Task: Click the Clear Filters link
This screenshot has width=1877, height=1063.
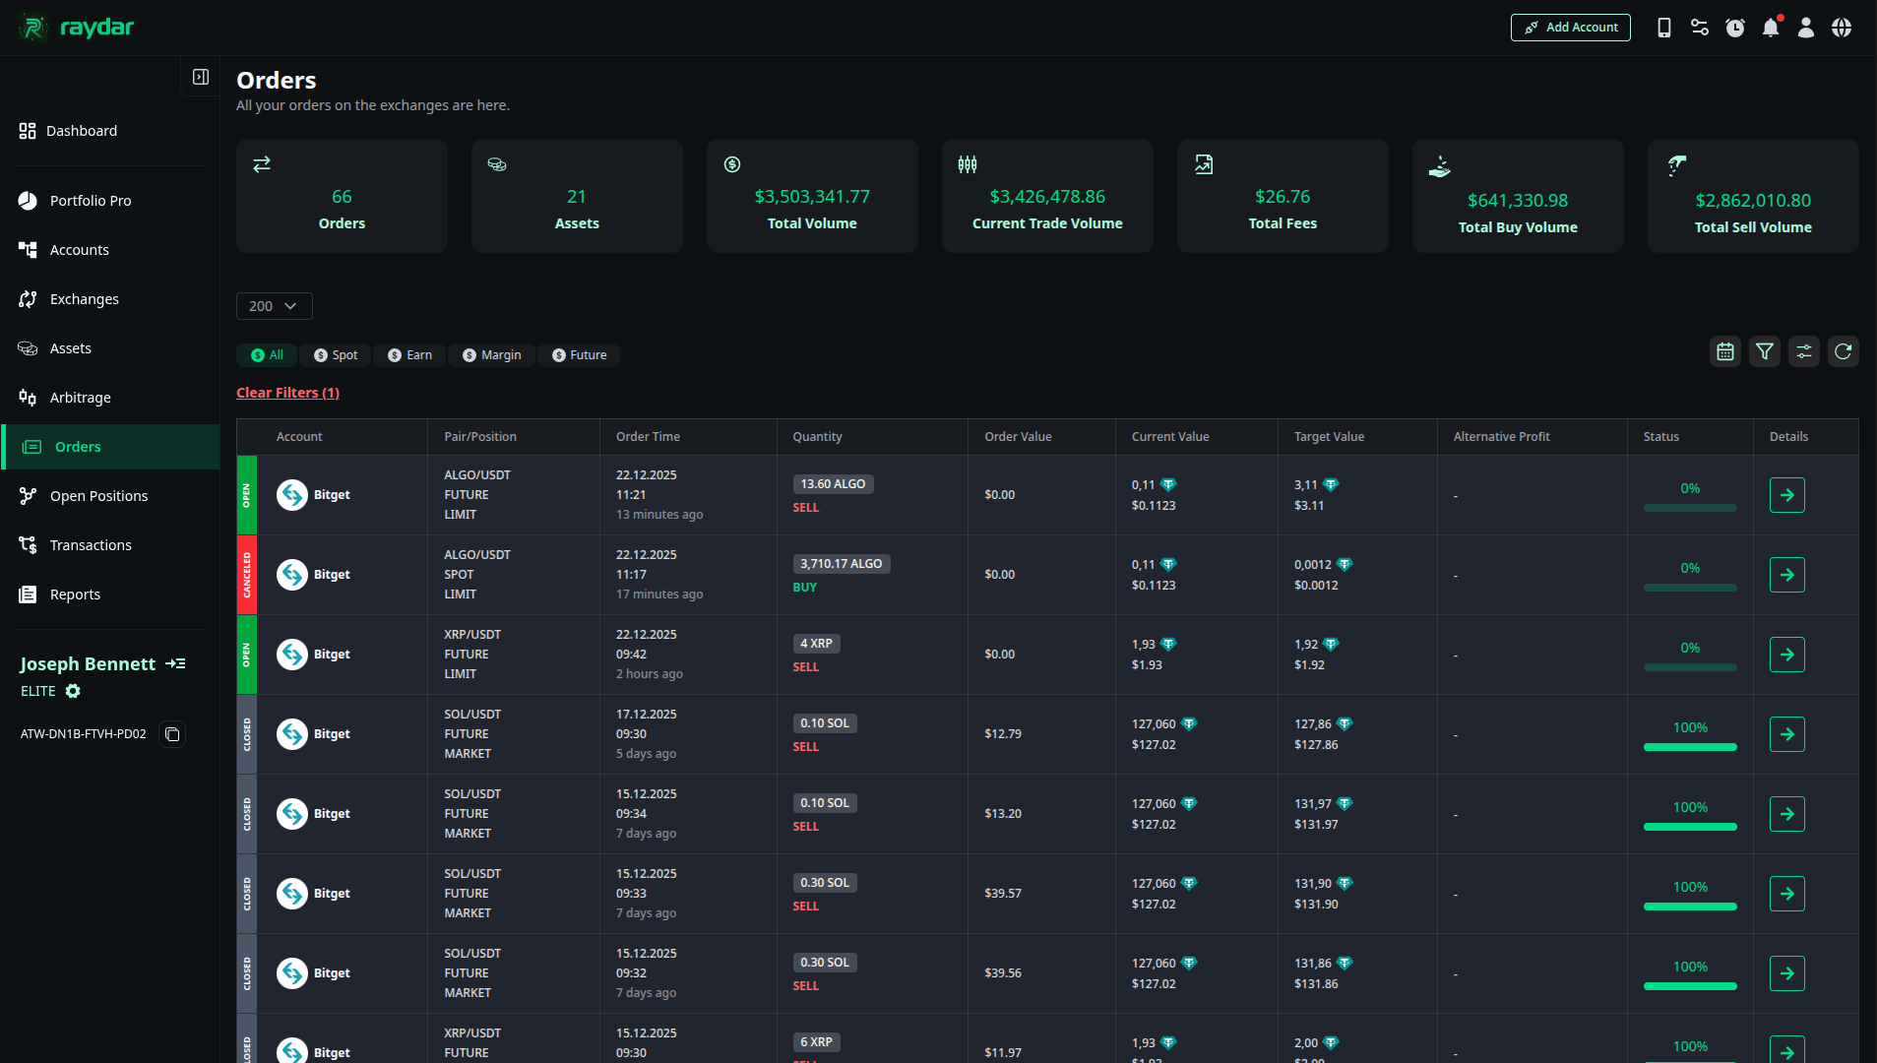Action: pos(287,392)
